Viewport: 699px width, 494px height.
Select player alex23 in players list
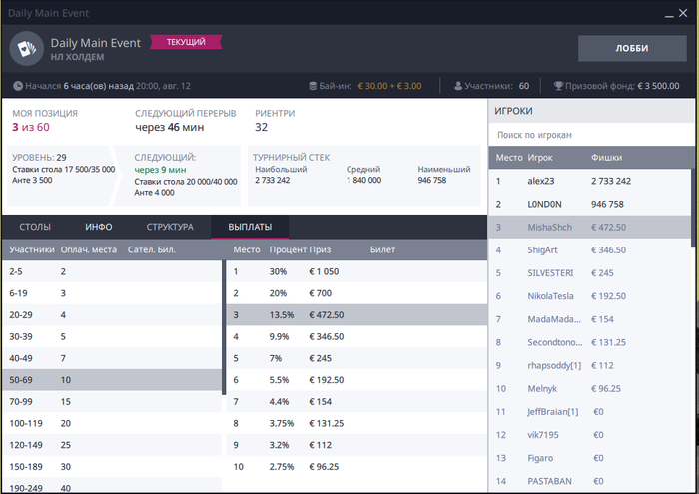(590, 181)
